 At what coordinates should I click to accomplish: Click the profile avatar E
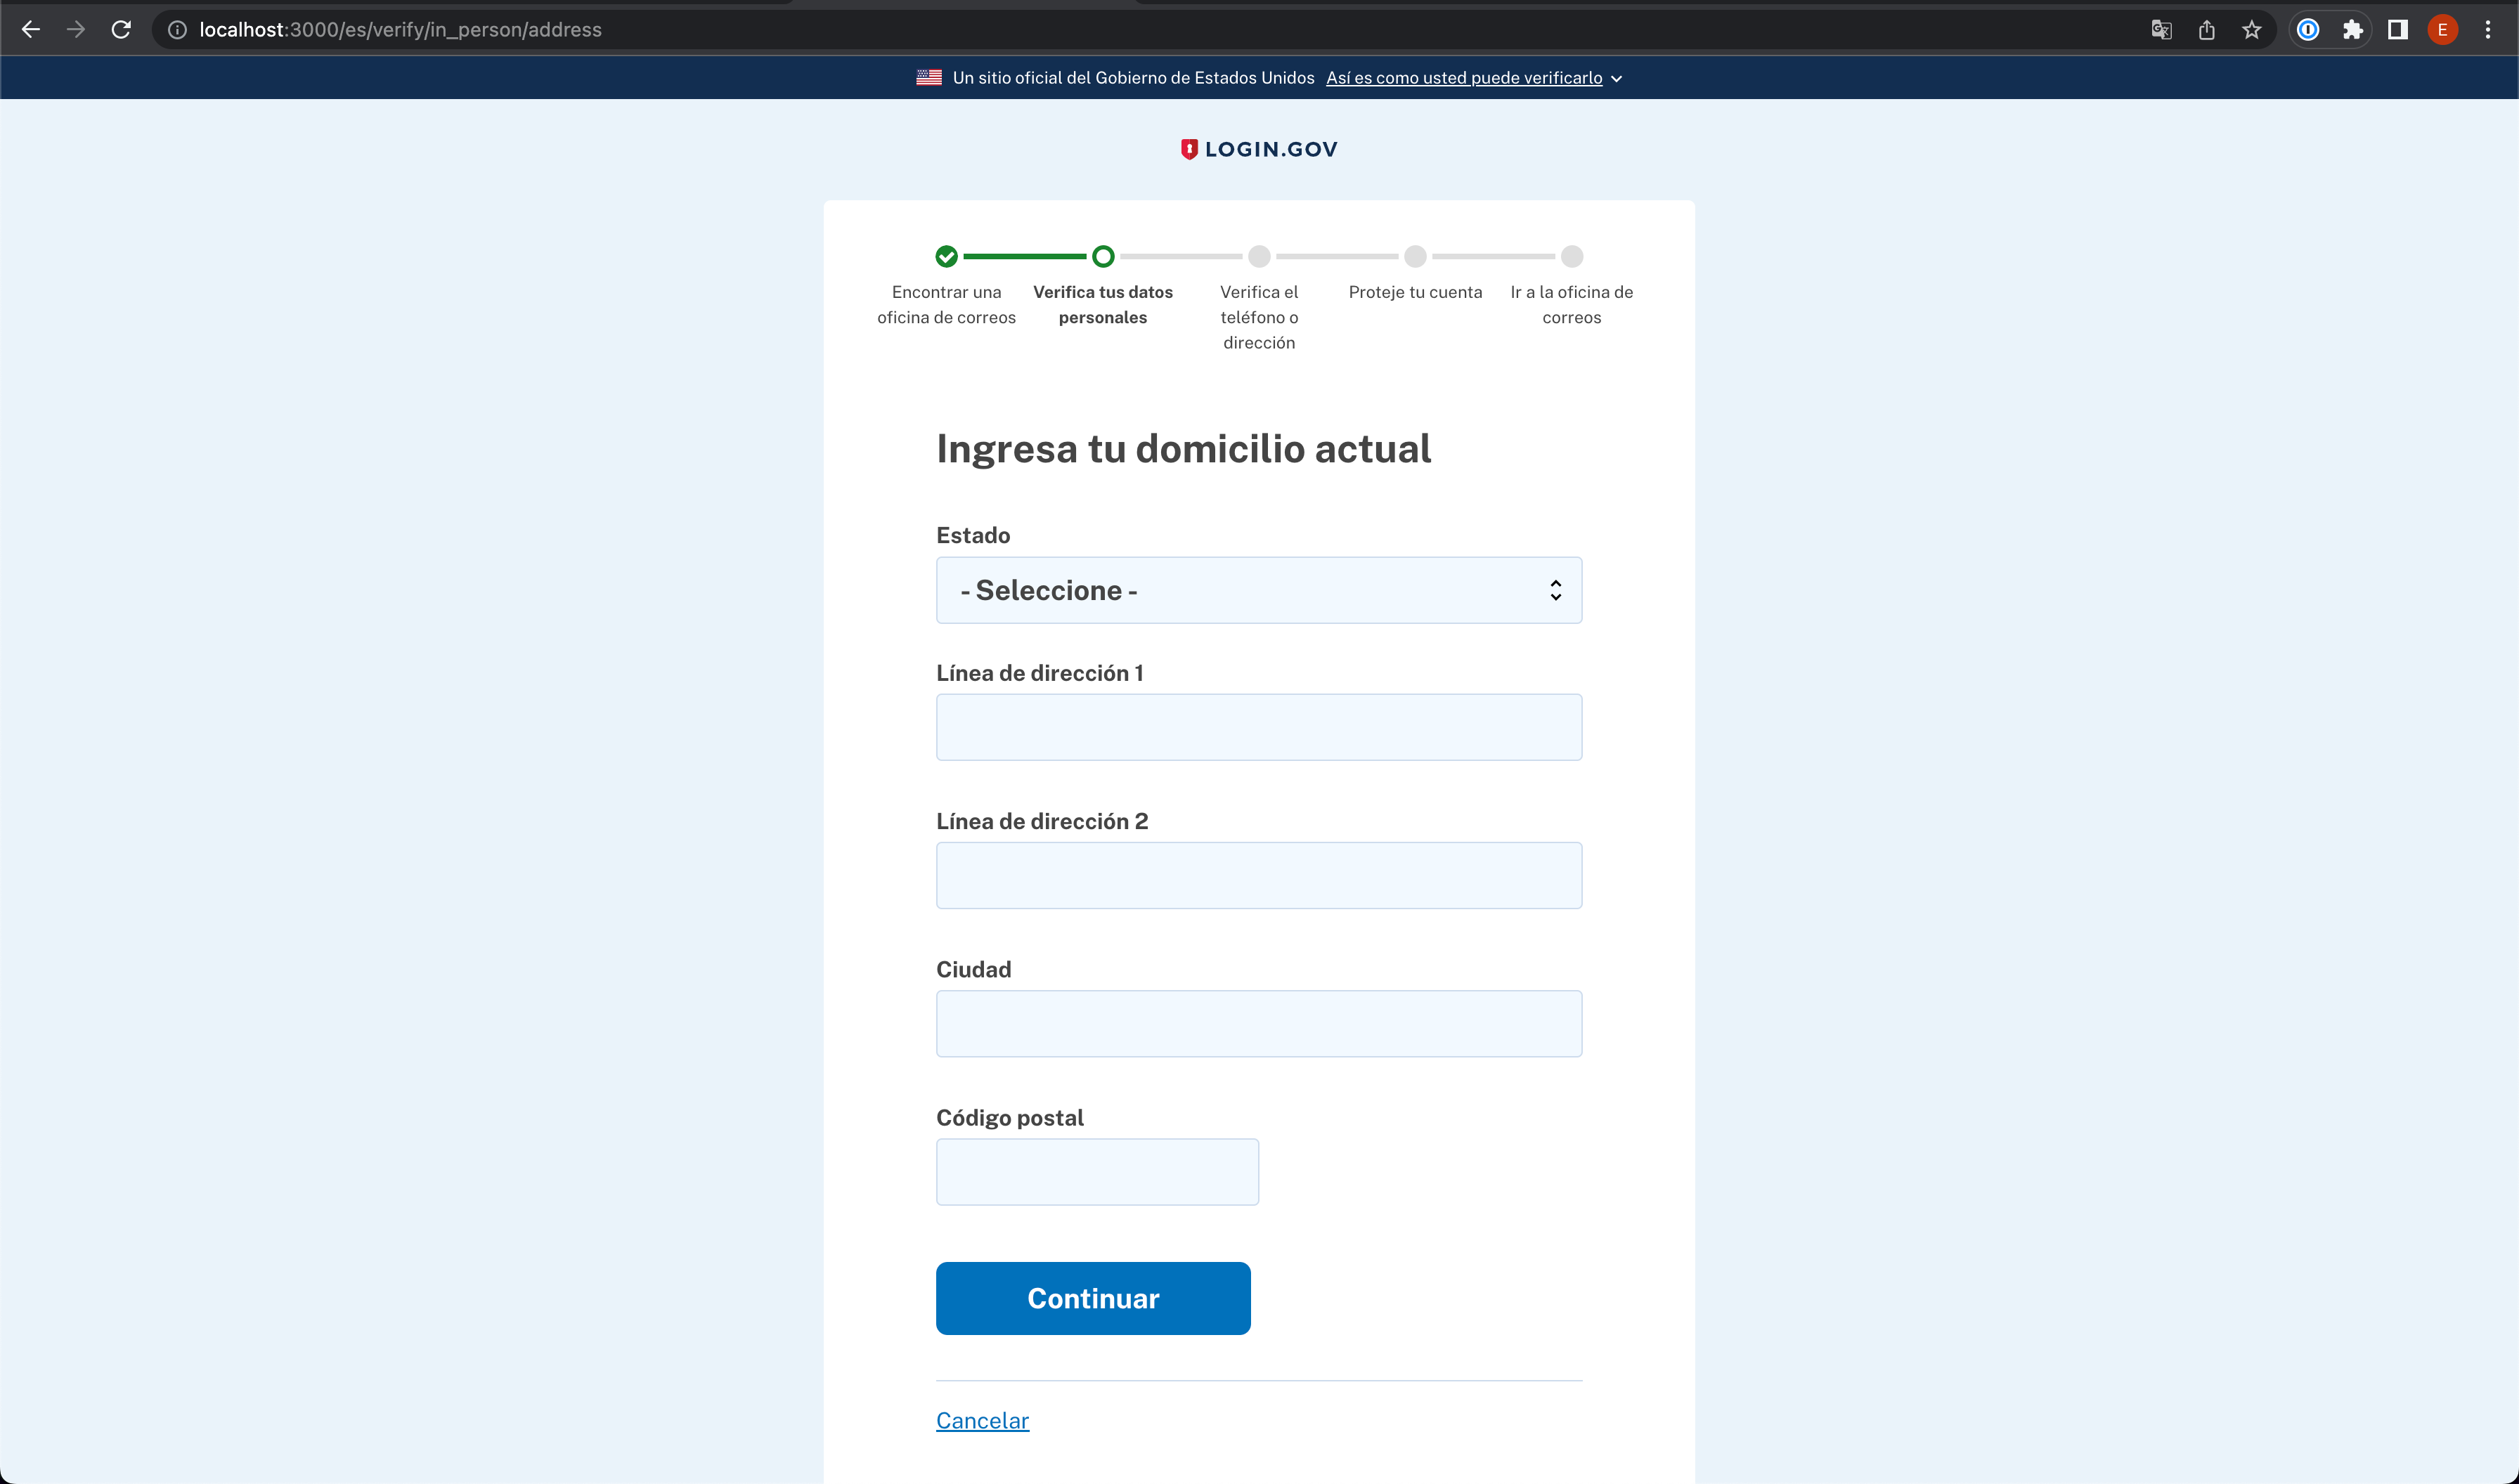click(2442, 30)
